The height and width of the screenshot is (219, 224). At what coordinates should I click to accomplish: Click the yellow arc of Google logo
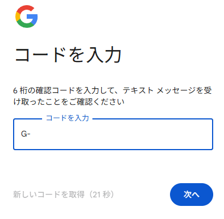[17, 16]
